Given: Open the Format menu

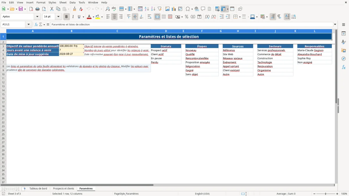Looking at the screenshot, I should (x=41, y=2).
